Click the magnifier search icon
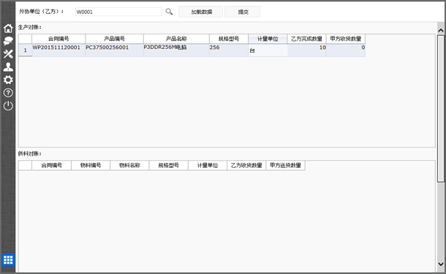The height and width of the screenshot is (274, 446). pyautogui.click(x=169, y=12)
